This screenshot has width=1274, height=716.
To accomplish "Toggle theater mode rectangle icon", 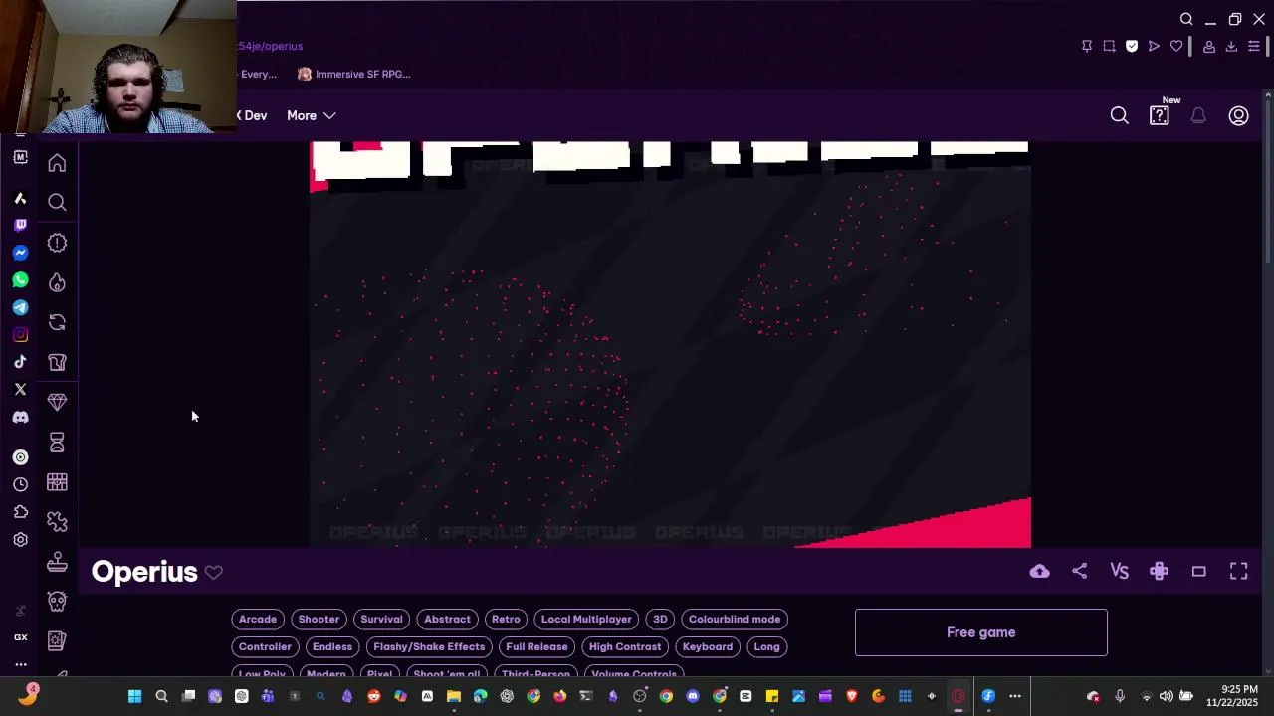I will (x=1198, y=571).
